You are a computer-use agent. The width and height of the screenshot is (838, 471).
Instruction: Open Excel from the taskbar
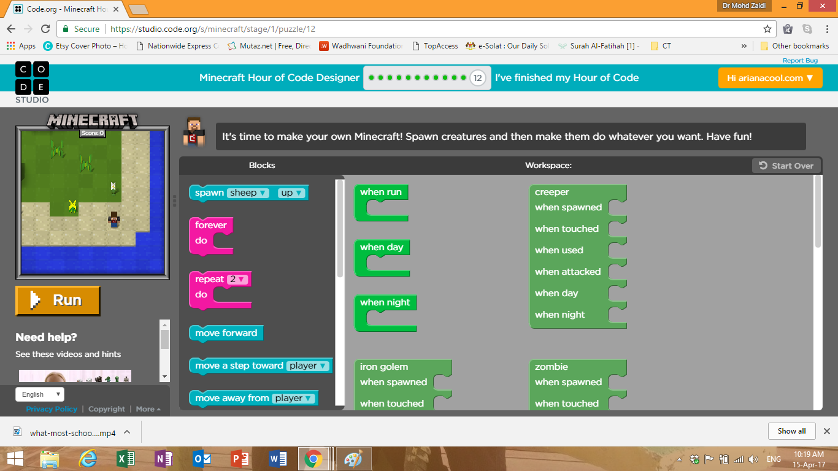[126, 459]
